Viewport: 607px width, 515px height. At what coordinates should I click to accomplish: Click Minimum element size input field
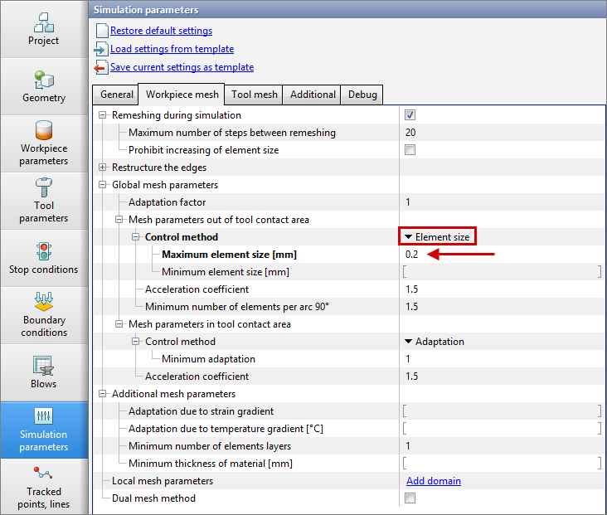pos(501,272)
